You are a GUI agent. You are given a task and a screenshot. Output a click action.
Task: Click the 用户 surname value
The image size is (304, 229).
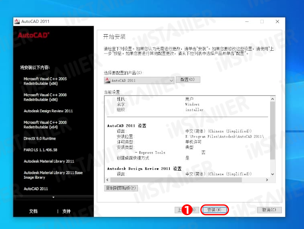tap(189, 99)
